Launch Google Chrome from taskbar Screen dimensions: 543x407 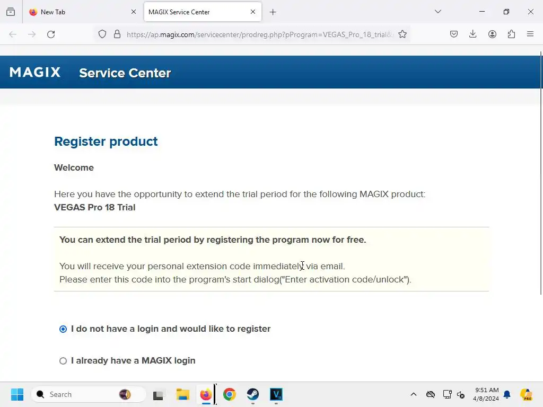(229, 394)
